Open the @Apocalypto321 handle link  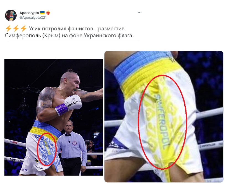33,18
